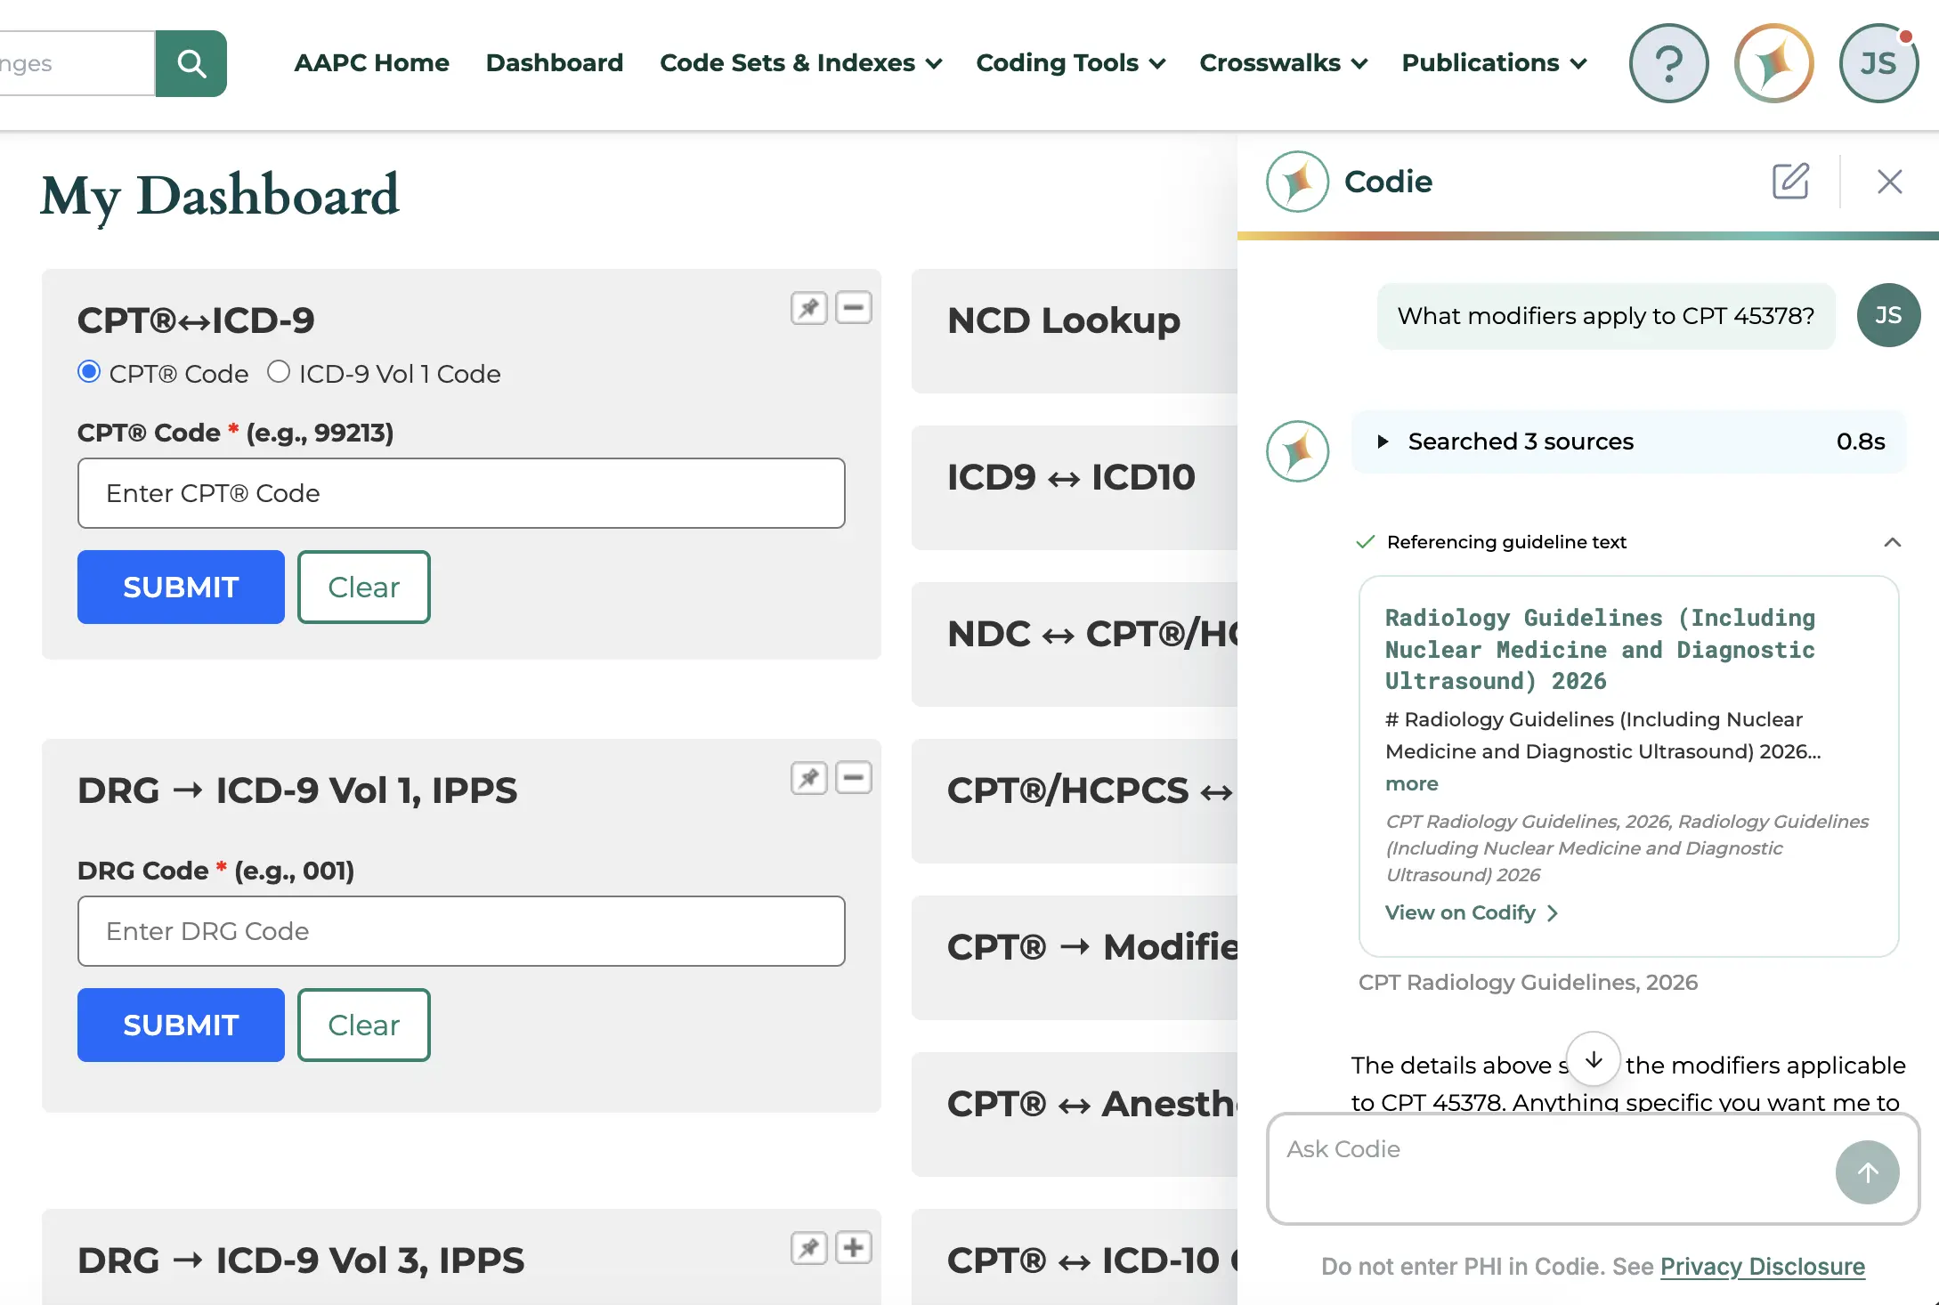The image size is (1939, 1305).
Task: Pin the DRG → ICD-9 Vol 1, IPPS widget
Action: [x=809, y=778]
